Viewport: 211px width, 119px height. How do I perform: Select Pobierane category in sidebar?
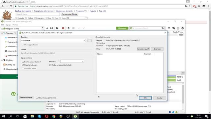tap(11, 37)
